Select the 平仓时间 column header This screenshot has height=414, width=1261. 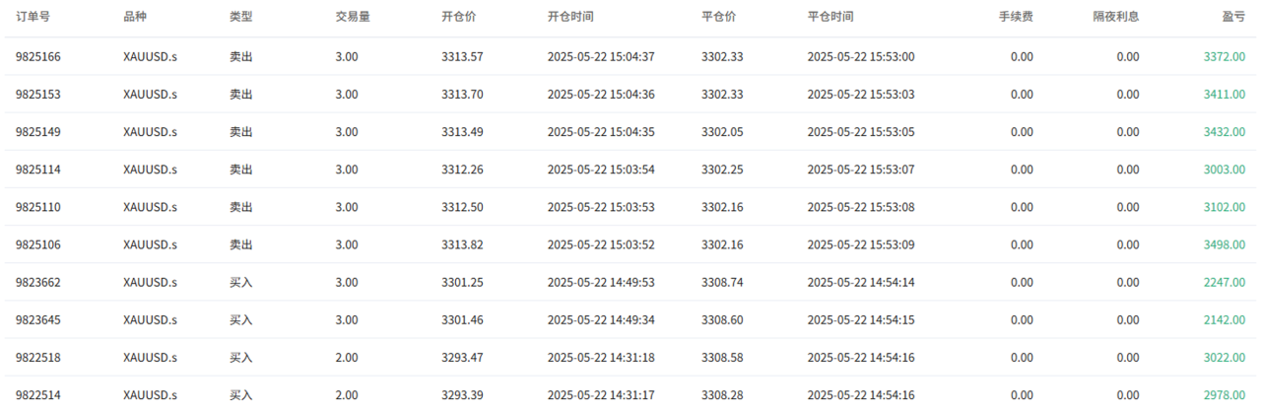[x=830, y=18]
